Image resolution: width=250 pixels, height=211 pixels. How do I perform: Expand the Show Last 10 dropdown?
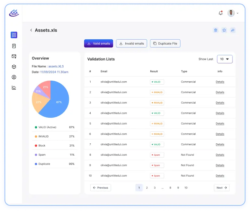[x=225, y=59]
